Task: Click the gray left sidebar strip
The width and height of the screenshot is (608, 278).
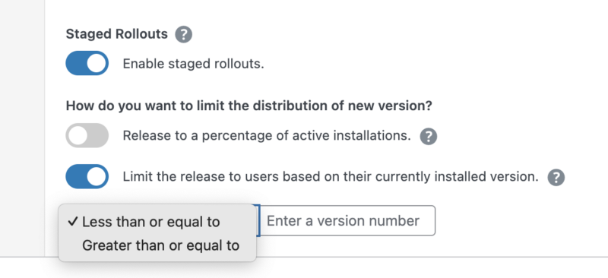Action: [22, 128]
